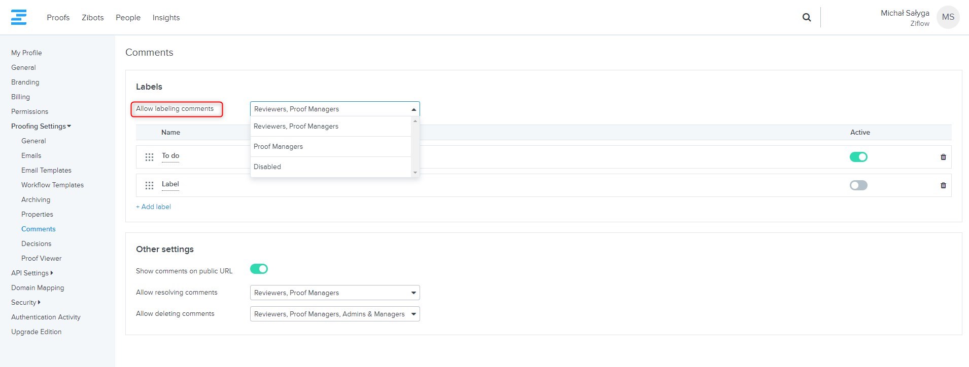This screenshot has height=367, width=969.
Task: Expand API Settings in sidebar
Action: pyautogui.click(x=32, y=273)
